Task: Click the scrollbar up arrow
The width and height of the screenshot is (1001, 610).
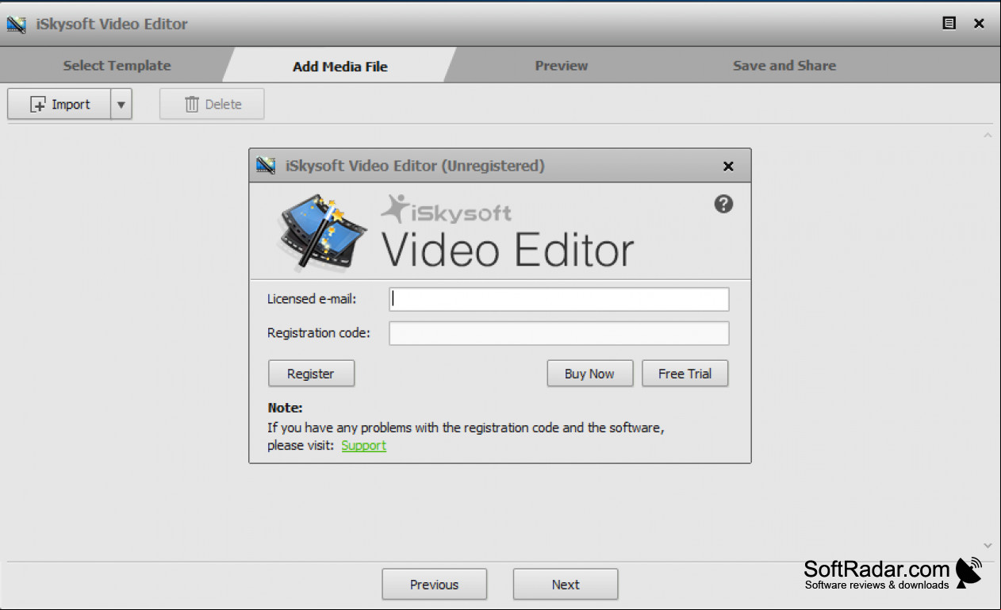Action: [988, 136]
